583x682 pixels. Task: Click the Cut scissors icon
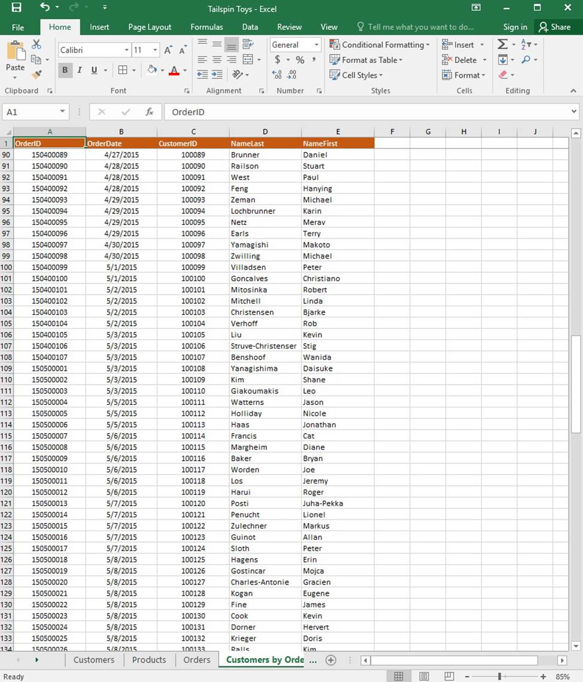[x=37, y=45]
